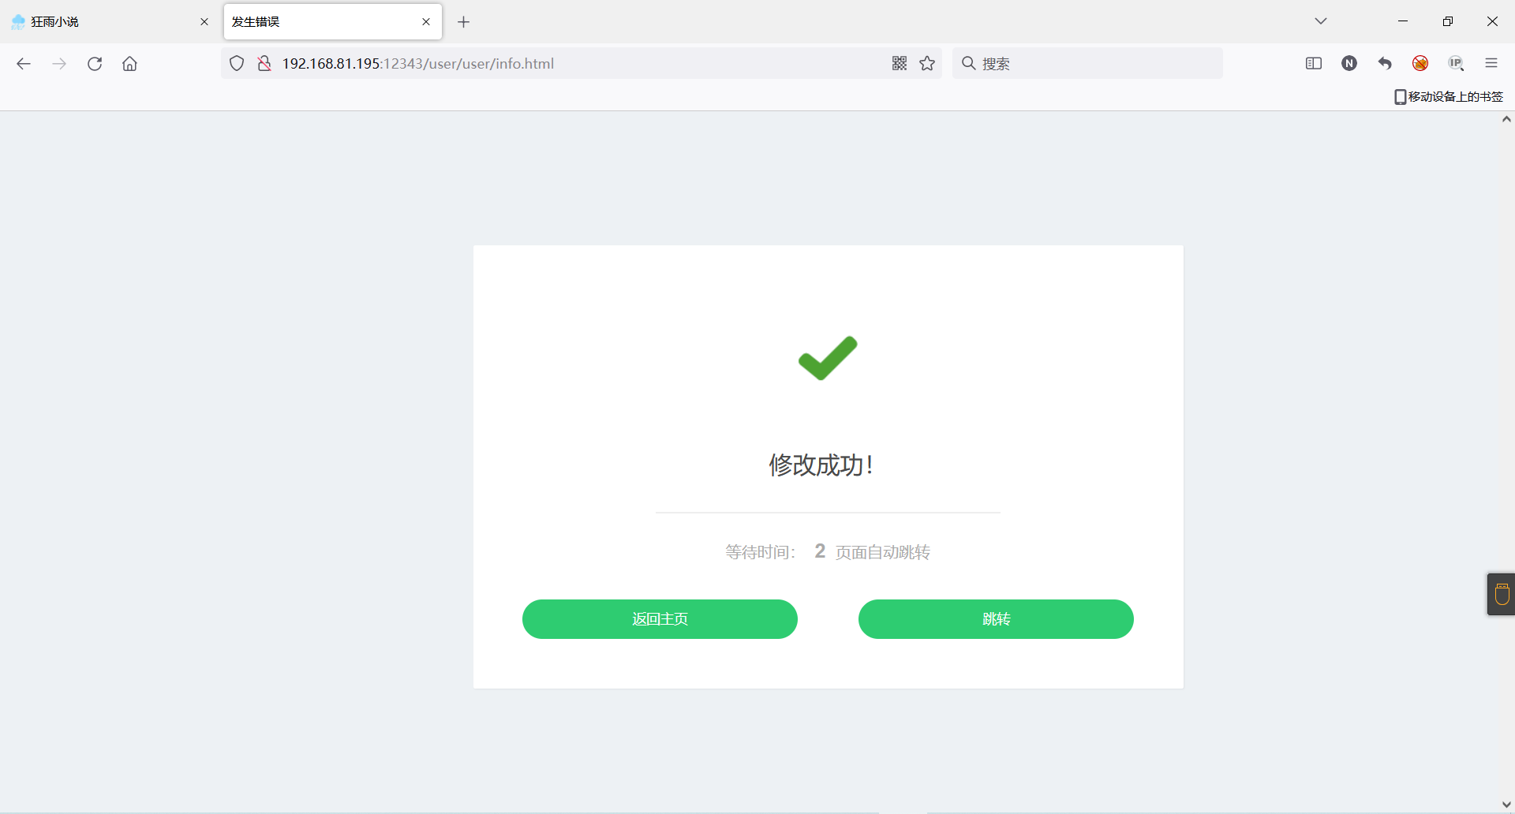Viewport: 1515px width, 814px height.
Task: Click the magnifier icon in search box
Action: pos(969,63)
